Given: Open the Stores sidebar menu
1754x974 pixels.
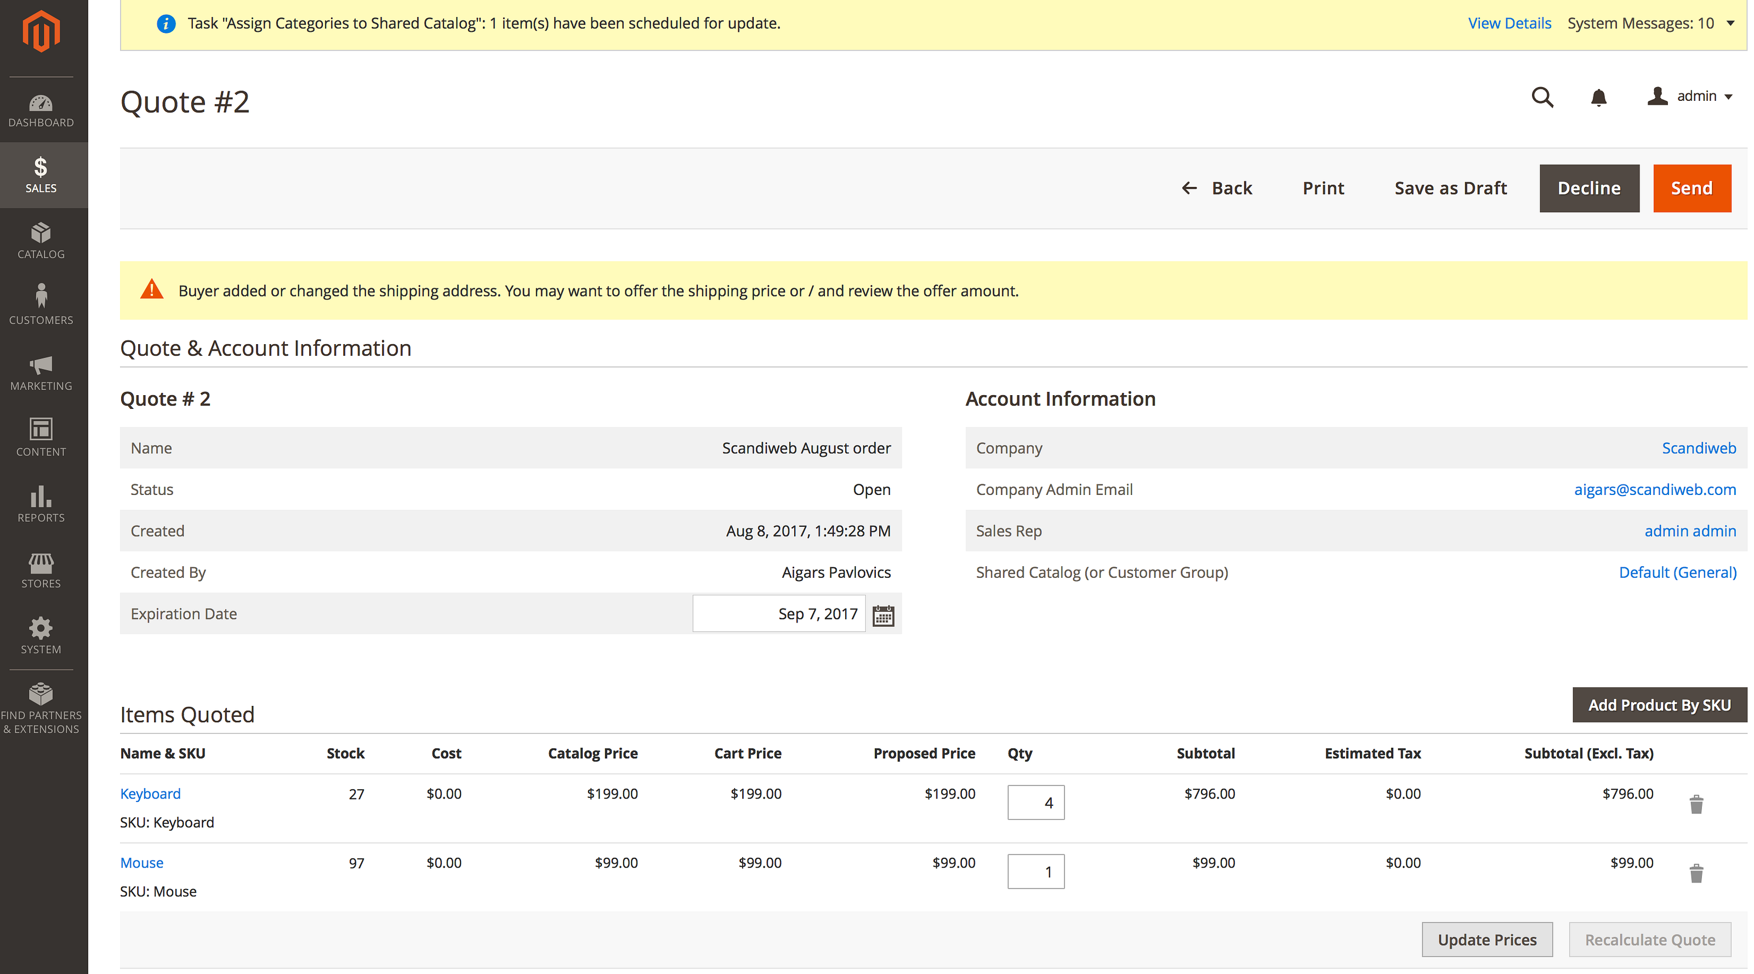Looking at the screenshot, I should tap(41, 571).
